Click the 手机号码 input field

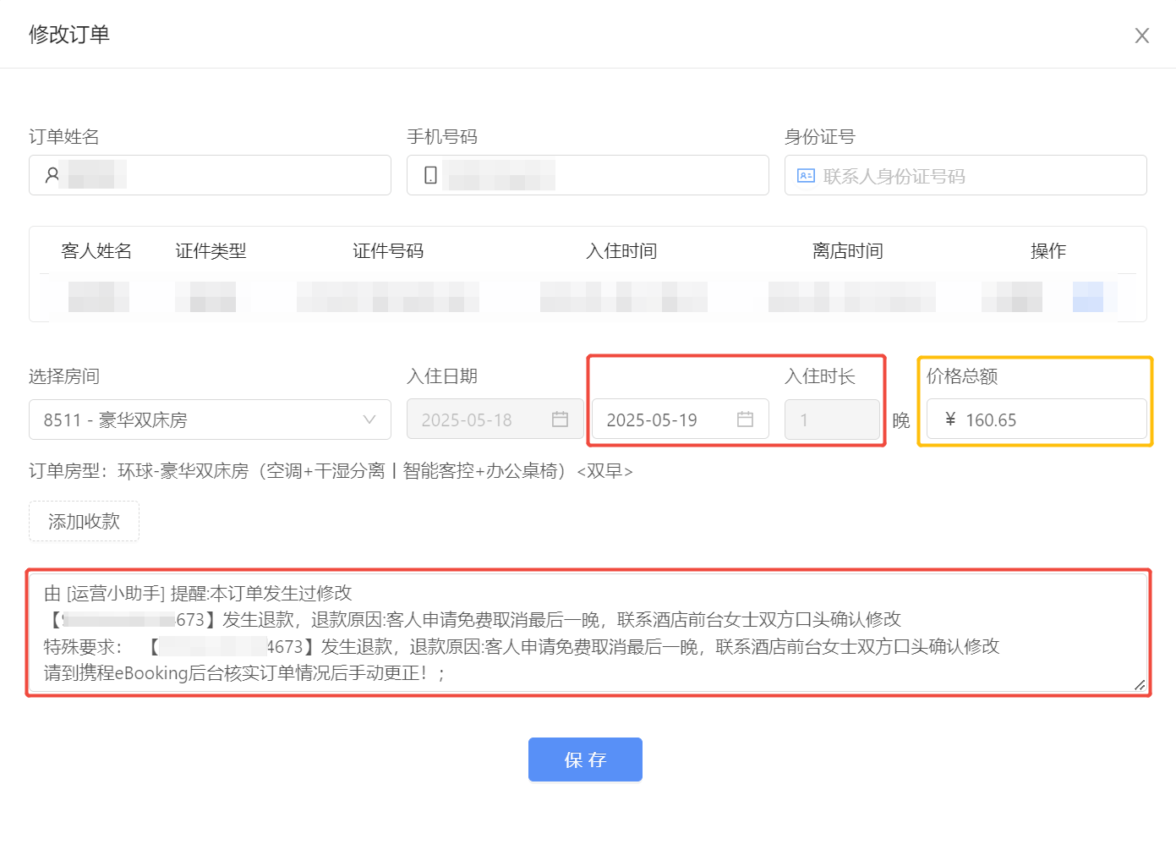pos(588,175)
